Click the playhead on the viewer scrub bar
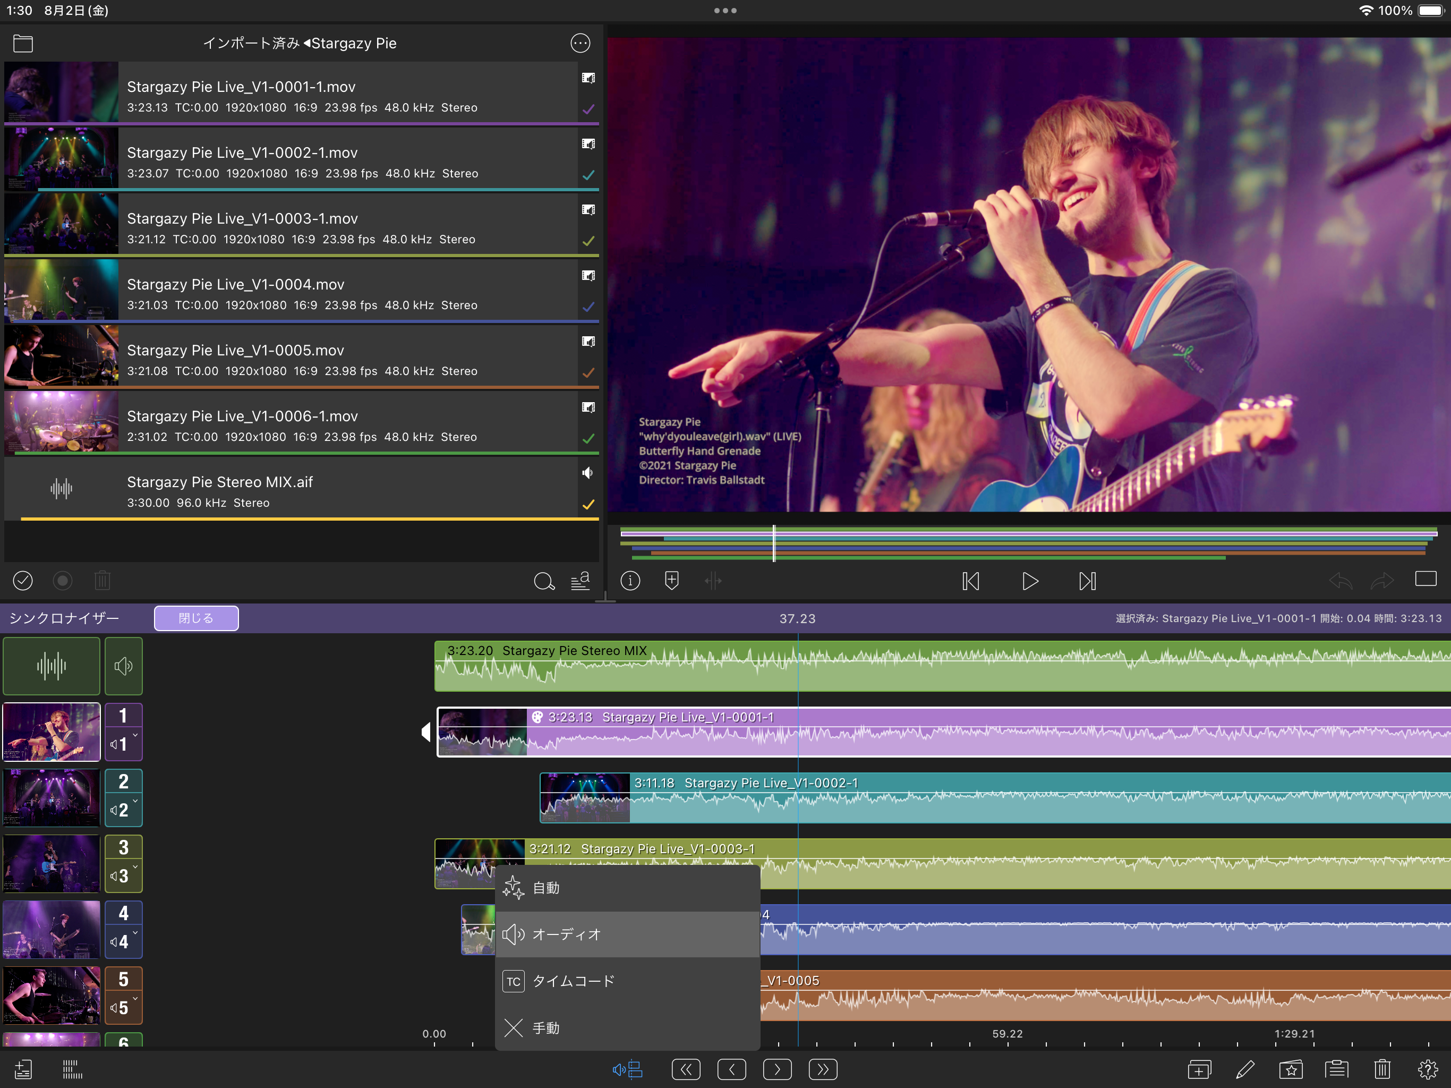The width and height of the screenshot is (1451, 1088). tap(774, 543)
